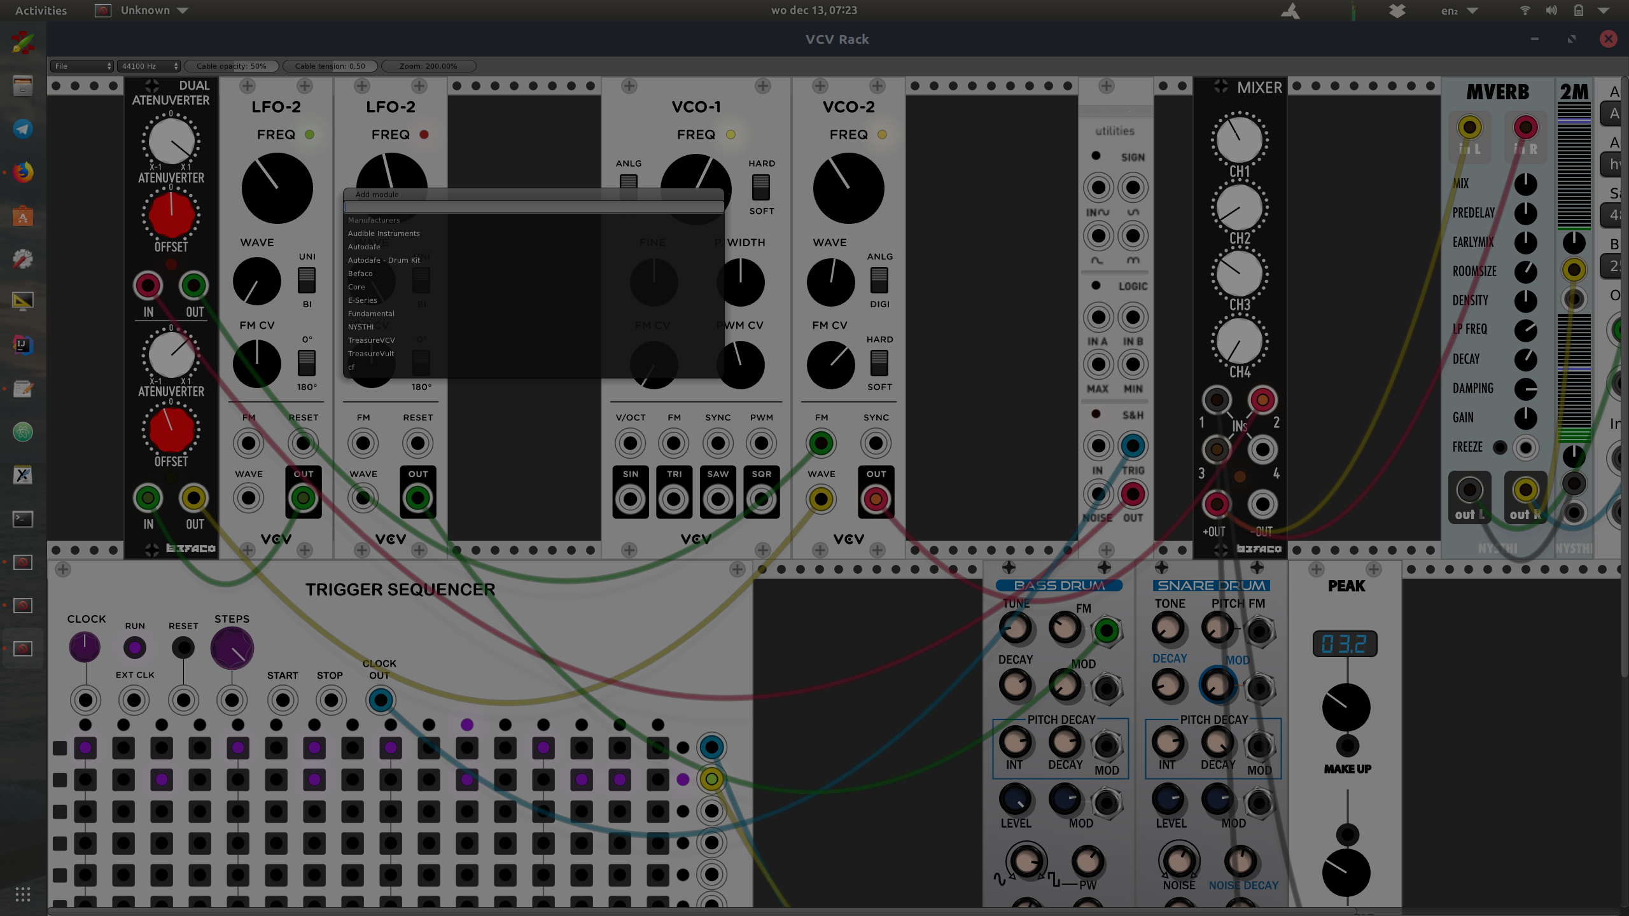Click Trigger Sequencer CLOCK knob
Image resolution: width=1629 pixels, height=916 pixels.
pyautogui.click(x=85, y=648)
